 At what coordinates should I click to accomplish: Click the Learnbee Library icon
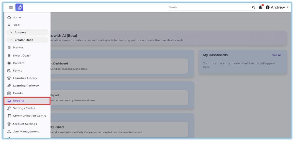9,78
